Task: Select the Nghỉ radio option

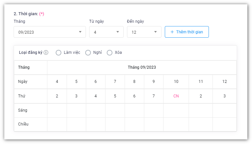Action: [88, 53]
